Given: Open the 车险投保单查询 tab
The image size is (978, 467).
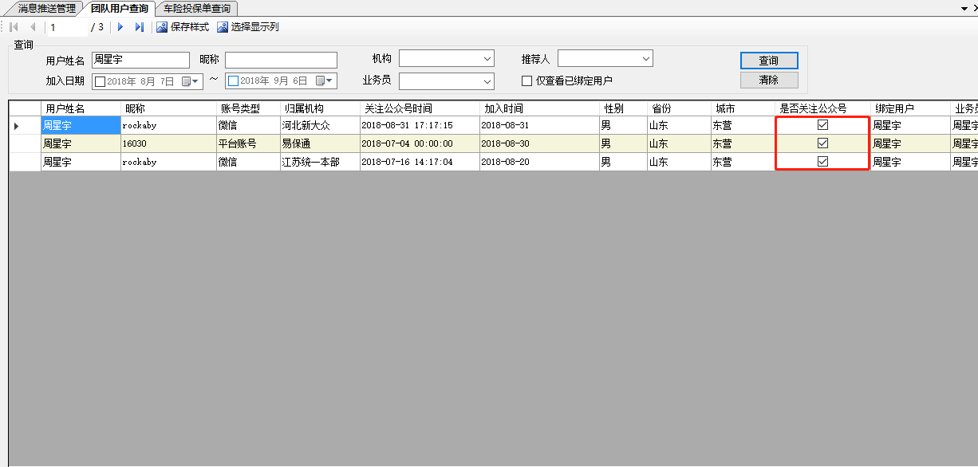Looking at the screenshot, I should coord(197,8).
